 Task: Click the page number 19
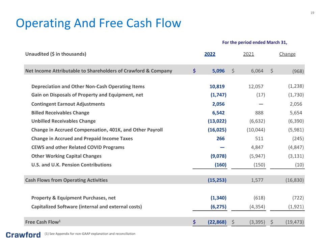point(312,13)
